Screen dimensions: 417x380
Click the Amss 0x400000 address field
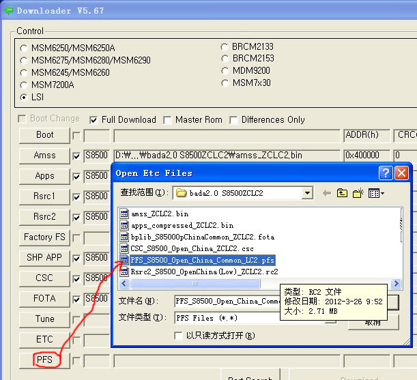click(366, 156)
